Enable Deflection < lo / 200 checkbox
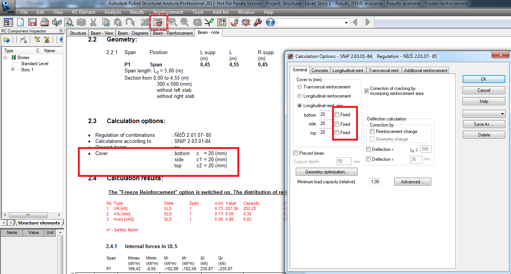511x274 pixels. point(368,149)
